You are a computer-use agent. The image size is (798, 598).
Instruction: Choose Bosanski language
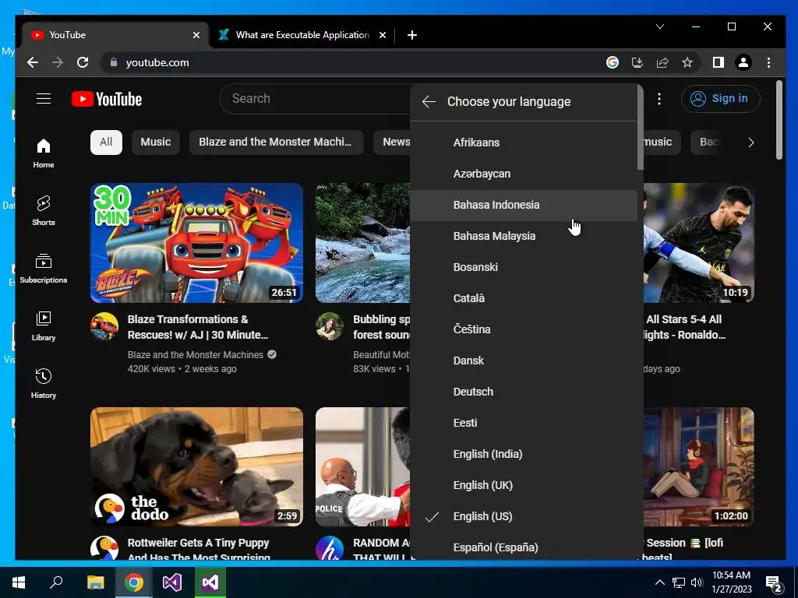point(524,268)
